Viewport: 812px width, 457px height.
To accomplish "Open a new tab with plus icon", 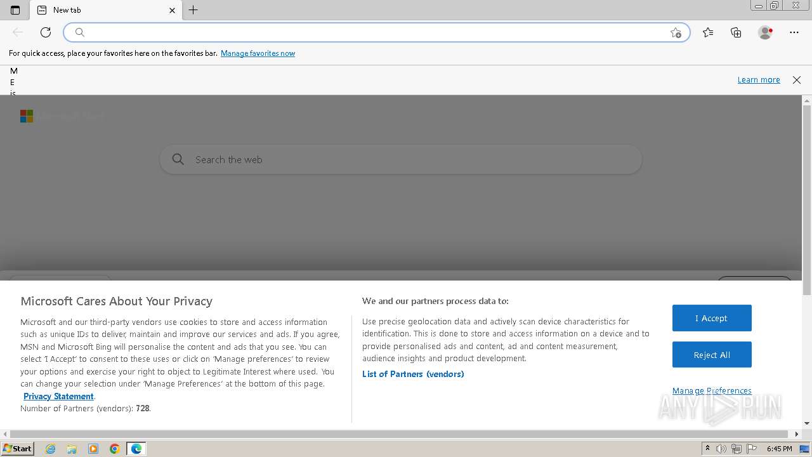I will [193, 10].
